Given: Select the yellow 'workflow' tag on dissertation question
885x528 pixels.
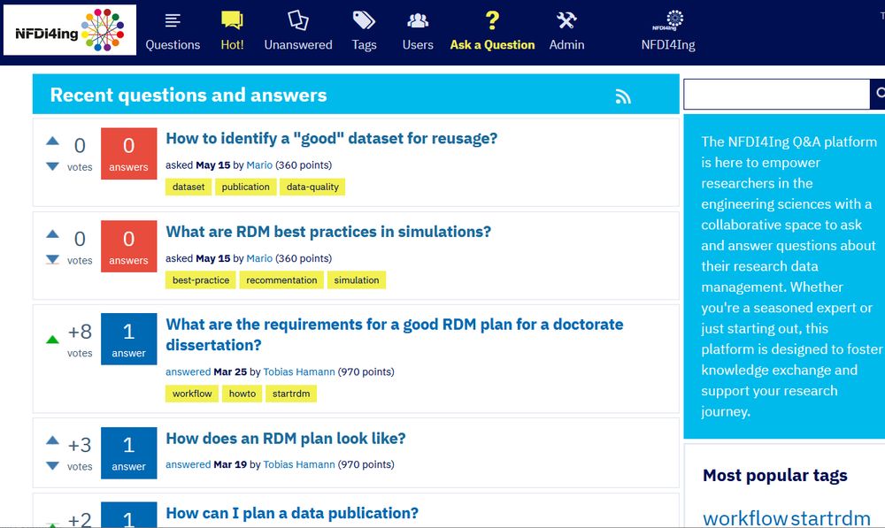Looking at the screenshot, I should (x=192, y=394).
